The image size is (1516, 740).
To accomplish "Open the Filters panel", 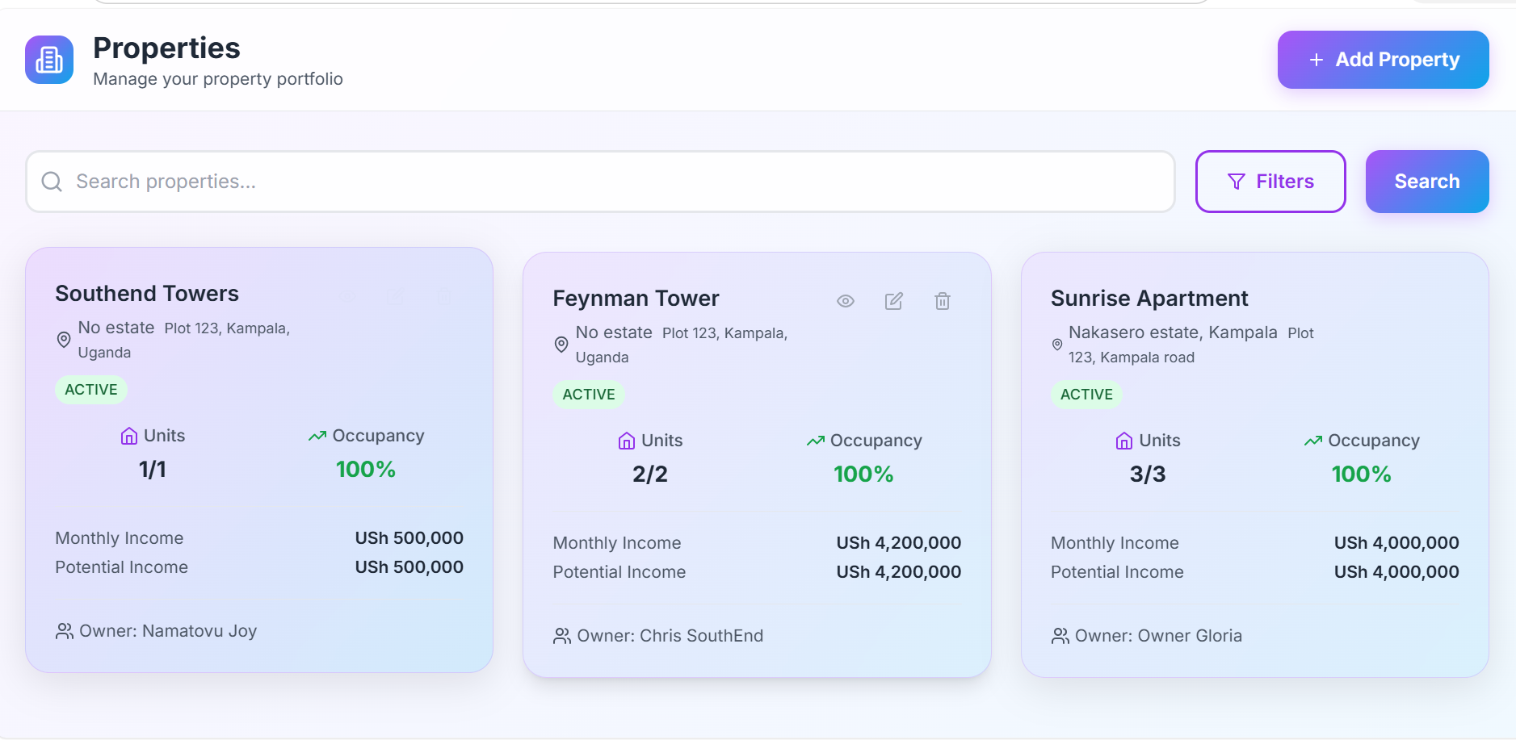I will tap(1270, 182).
